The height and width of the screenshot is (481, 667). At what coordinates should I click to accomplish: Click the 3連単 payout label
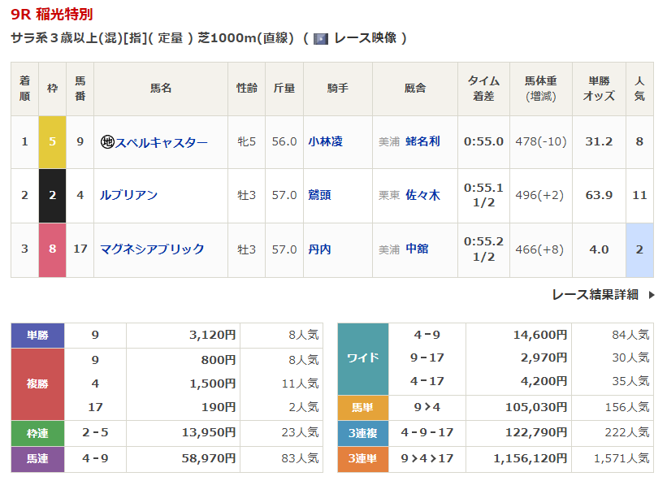(363, 459)
